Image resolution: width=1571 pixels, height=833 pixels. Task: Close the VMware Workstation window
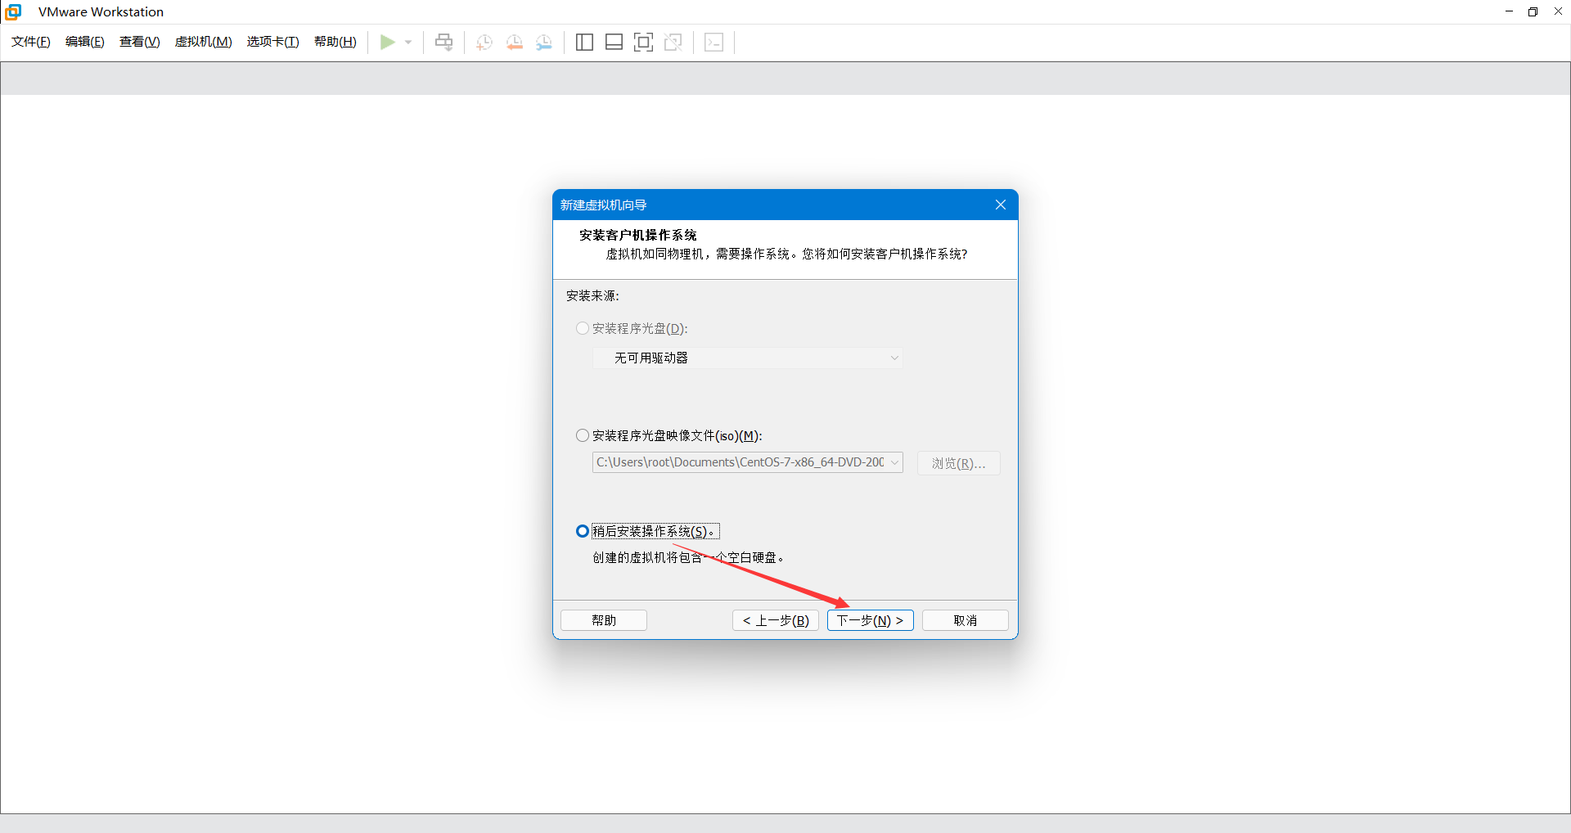click(1558, 11)
